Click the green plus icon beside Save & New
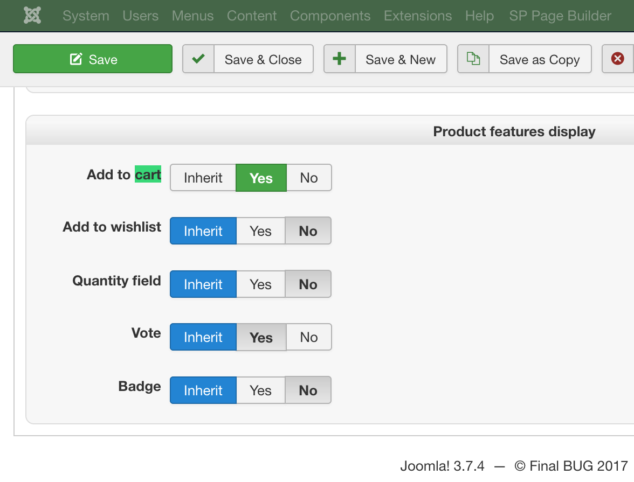 click(339, 59)
